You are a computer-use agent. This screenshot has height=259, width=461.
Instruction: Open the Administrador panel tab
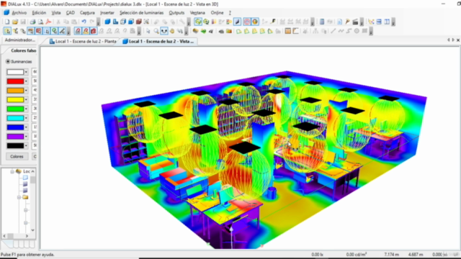(19, 40)
